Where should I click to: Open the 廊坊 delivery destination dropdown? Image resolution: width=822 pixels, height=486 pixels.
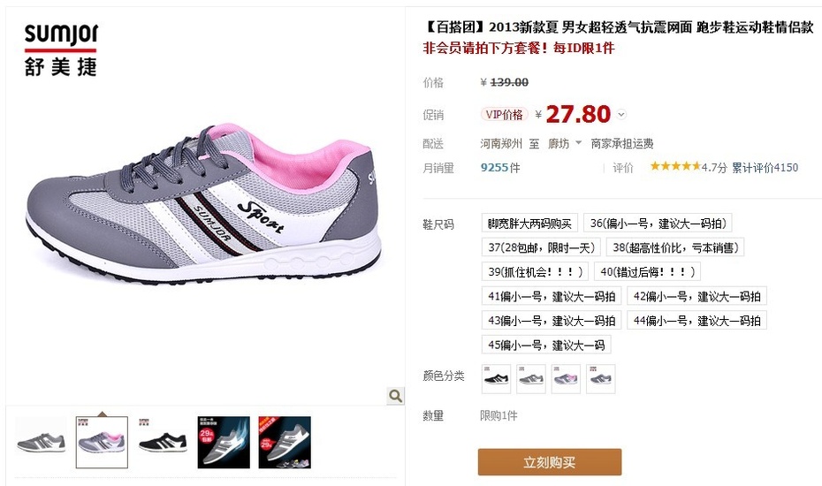(x=565, y=143)
